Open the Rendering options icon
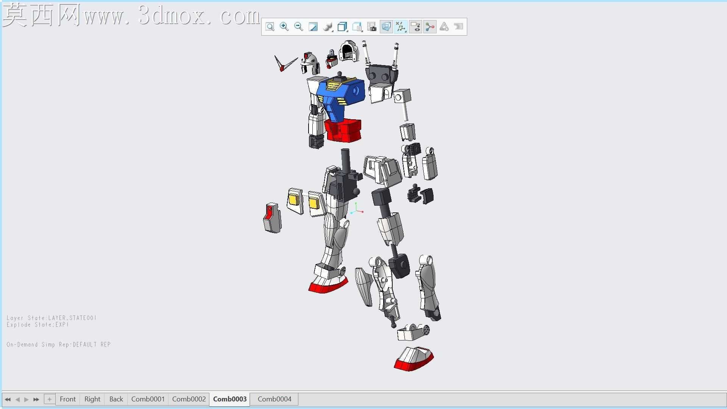The width and height of the screenshot is (727, 409). (328, 27)
